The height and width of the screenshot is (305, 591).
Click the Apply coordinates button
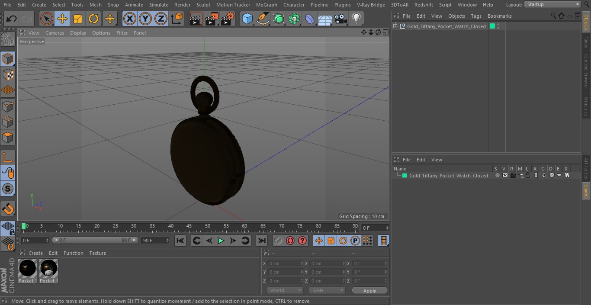click(x=369, y=290)
